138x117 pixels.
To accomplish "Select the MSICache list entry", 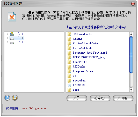I will 79,66.
